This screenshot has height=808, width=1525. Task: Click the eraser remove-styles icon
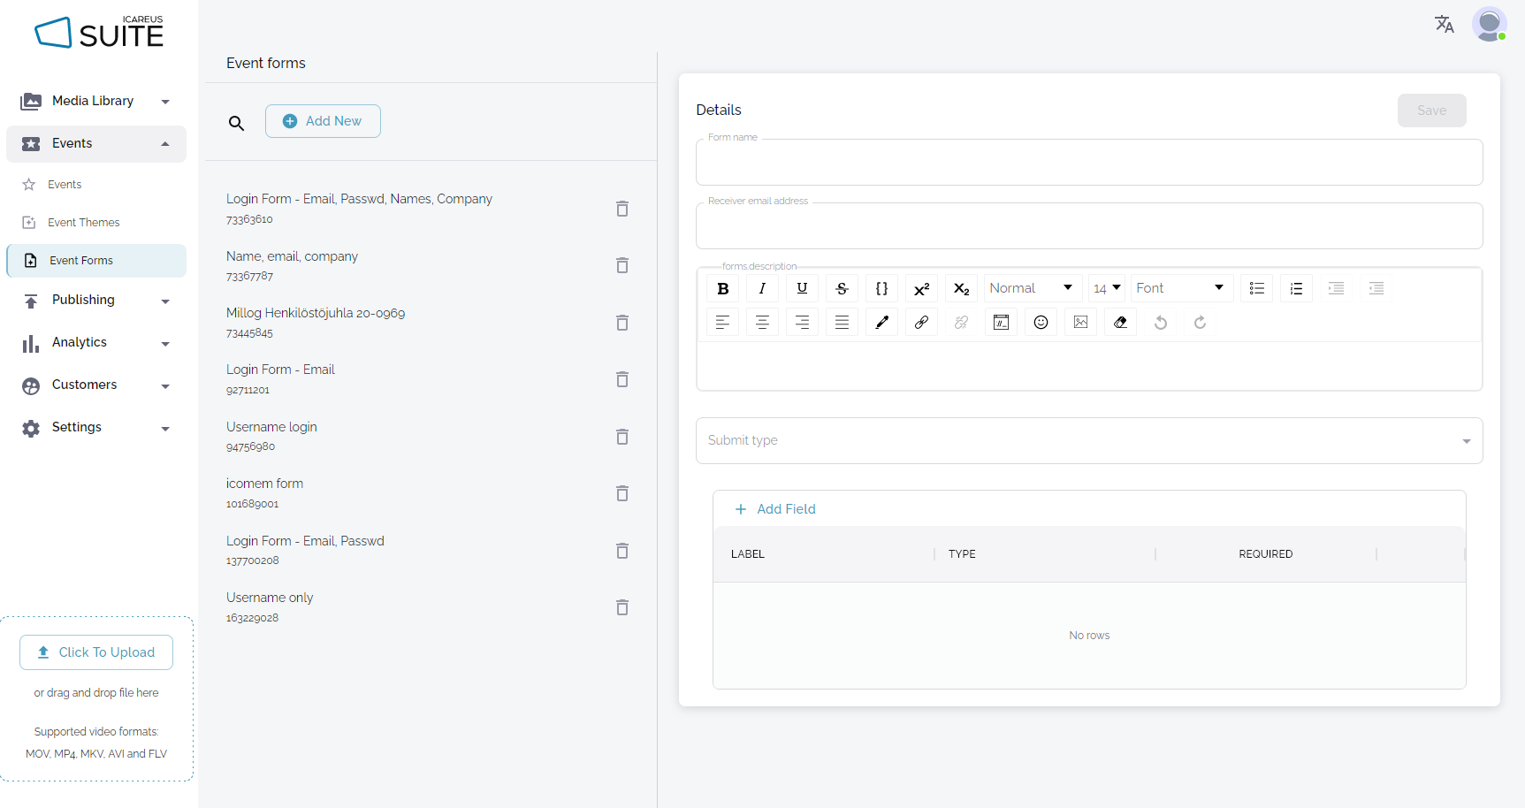click(x=1120, y=323)
